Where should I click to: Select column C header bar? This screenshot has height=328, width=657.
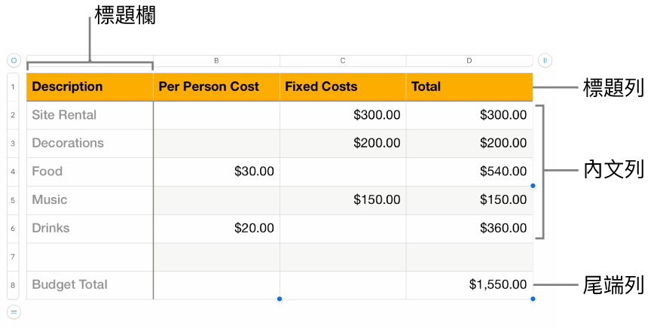coord(343,60)
